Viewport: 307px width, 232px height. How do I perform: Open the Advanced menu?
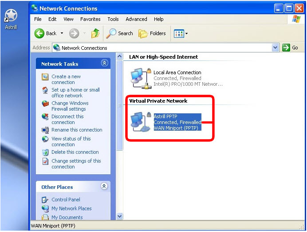tap(136, 19)
